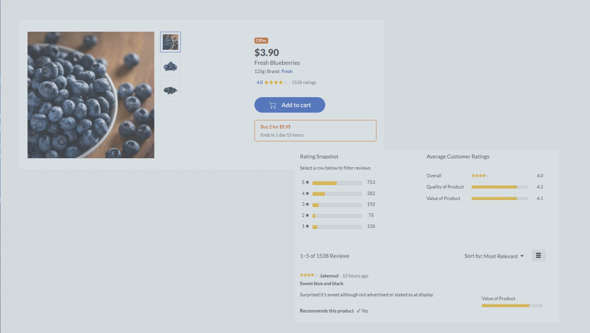Click the Overall stars in Average Customer Ratings

(x=480, y=175)
